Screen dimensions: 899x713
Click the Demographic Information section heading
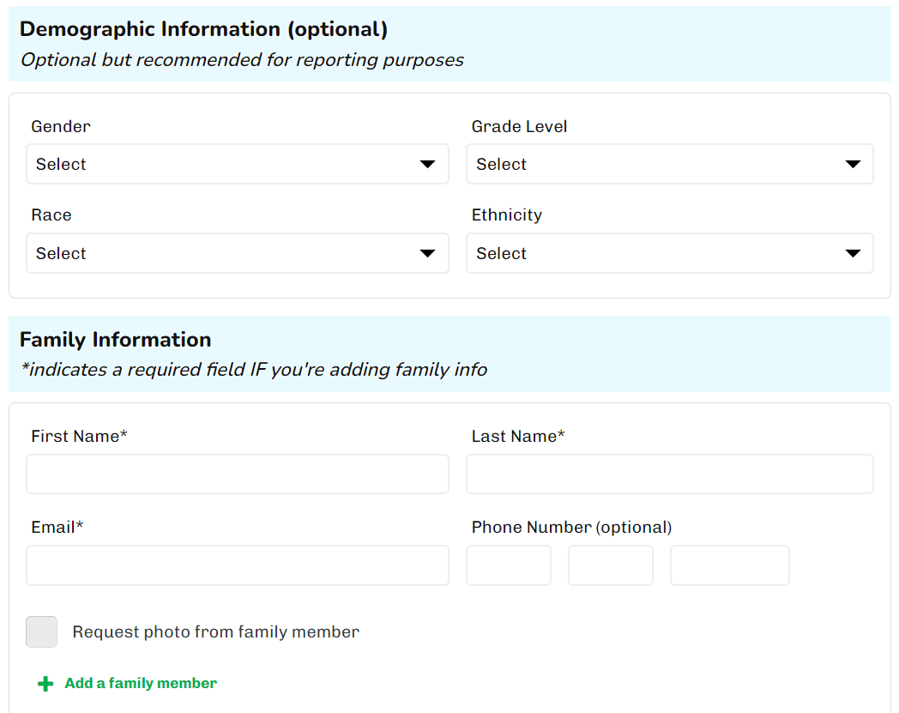203,29
